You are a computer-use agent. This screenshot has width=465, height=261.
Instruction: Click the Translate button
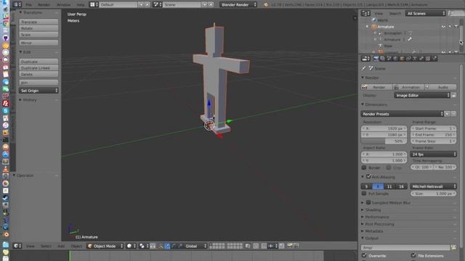pos(39,22)
